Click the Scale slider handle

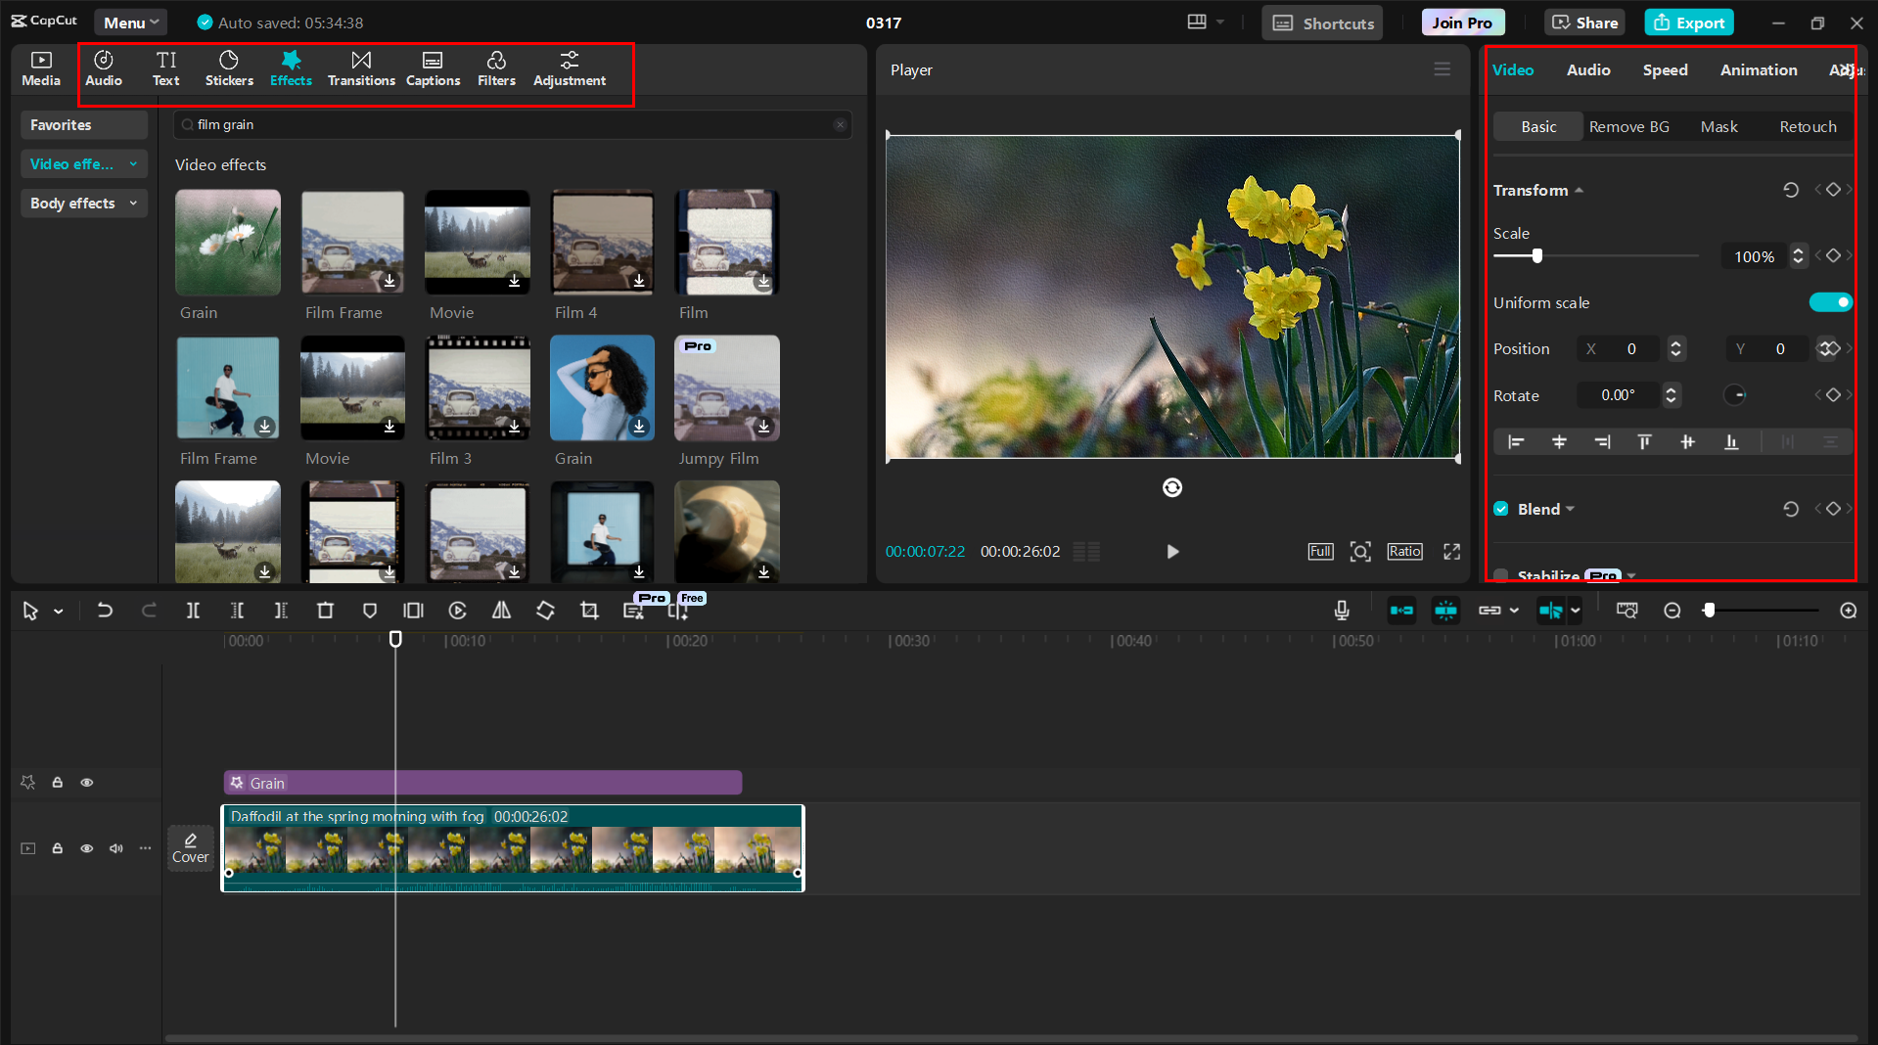(x=1537, y=256)
